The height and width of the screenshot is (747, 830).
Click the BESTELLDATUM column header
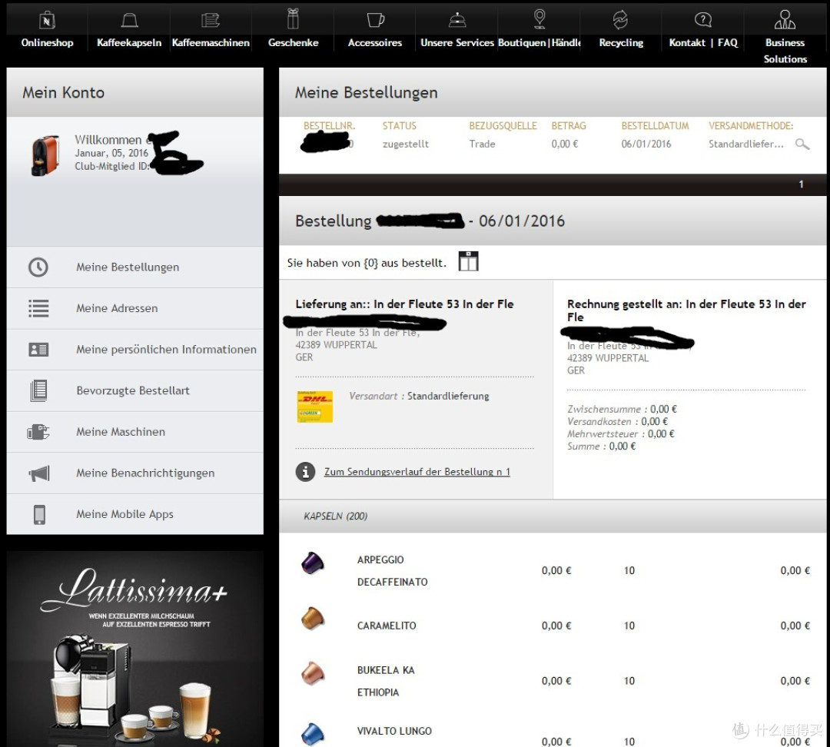656,125
